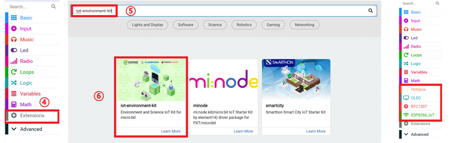Click the Music headphones icon in right toolbox

pos(406,29)
